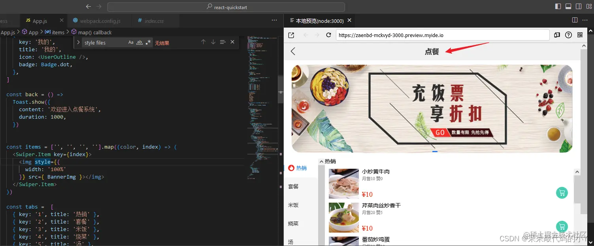Click the preview URL address field
The width and height of the screenshot is (594, 246).
pos(443,35)
